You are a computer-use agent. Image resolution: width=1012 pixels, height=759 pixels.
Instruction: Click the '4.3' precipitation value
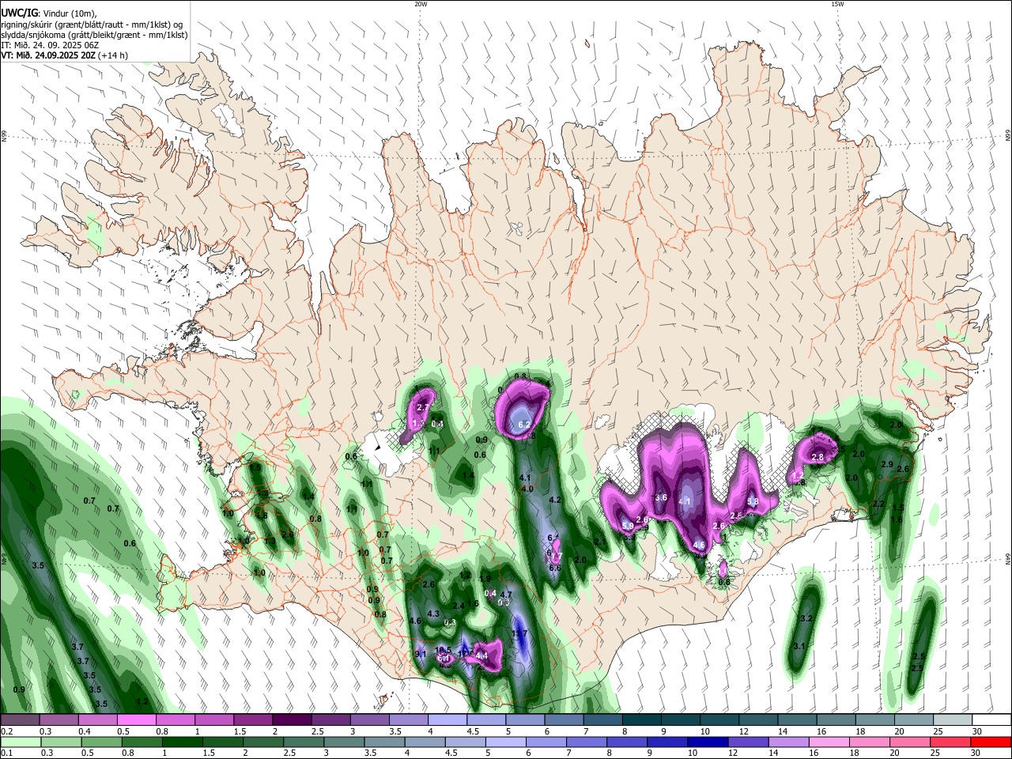(432, 614)
